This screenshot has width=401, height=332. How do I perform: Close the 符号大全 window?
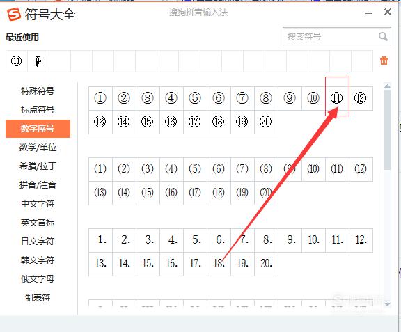388,12
